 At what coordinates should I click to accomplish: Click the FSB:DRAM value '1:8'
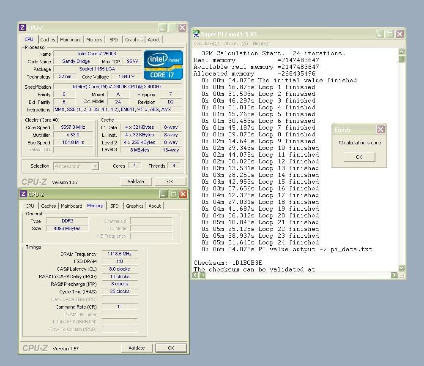[120, 261]
